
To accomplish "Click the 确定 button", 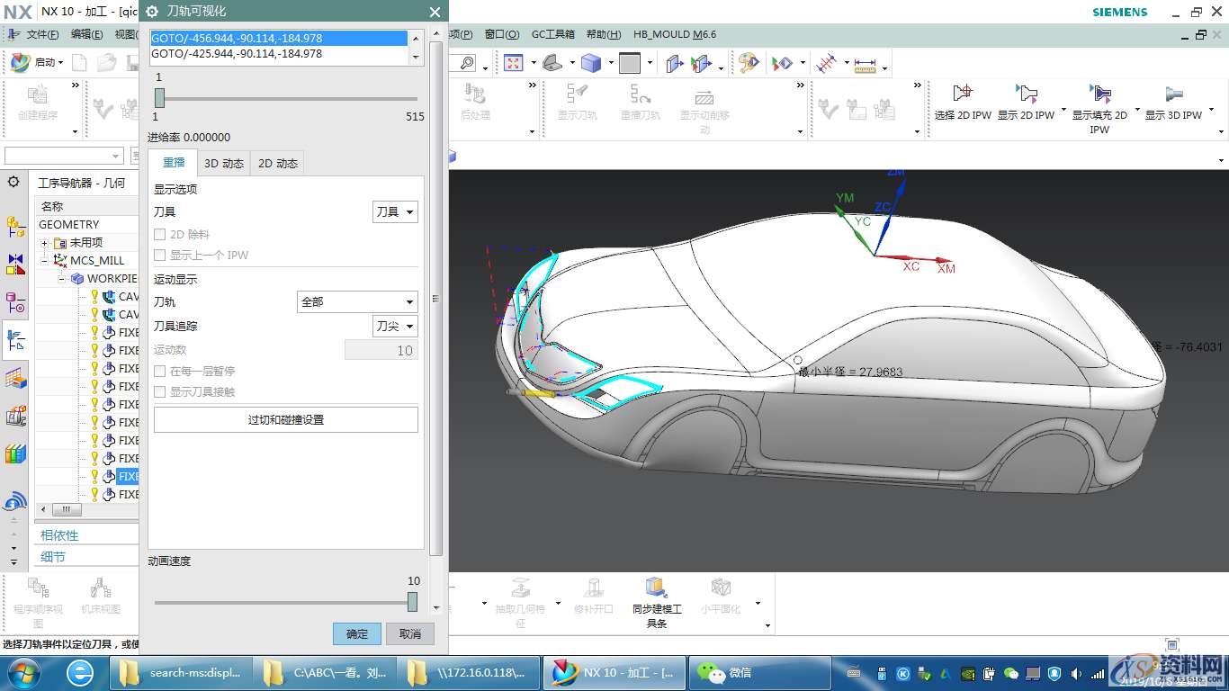I will tap(356, 633).
